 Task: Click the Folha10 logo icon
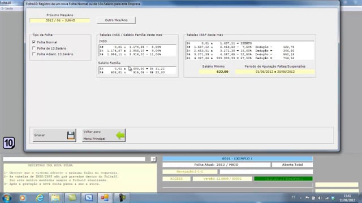pyautogui.click(x=9, y=143)
